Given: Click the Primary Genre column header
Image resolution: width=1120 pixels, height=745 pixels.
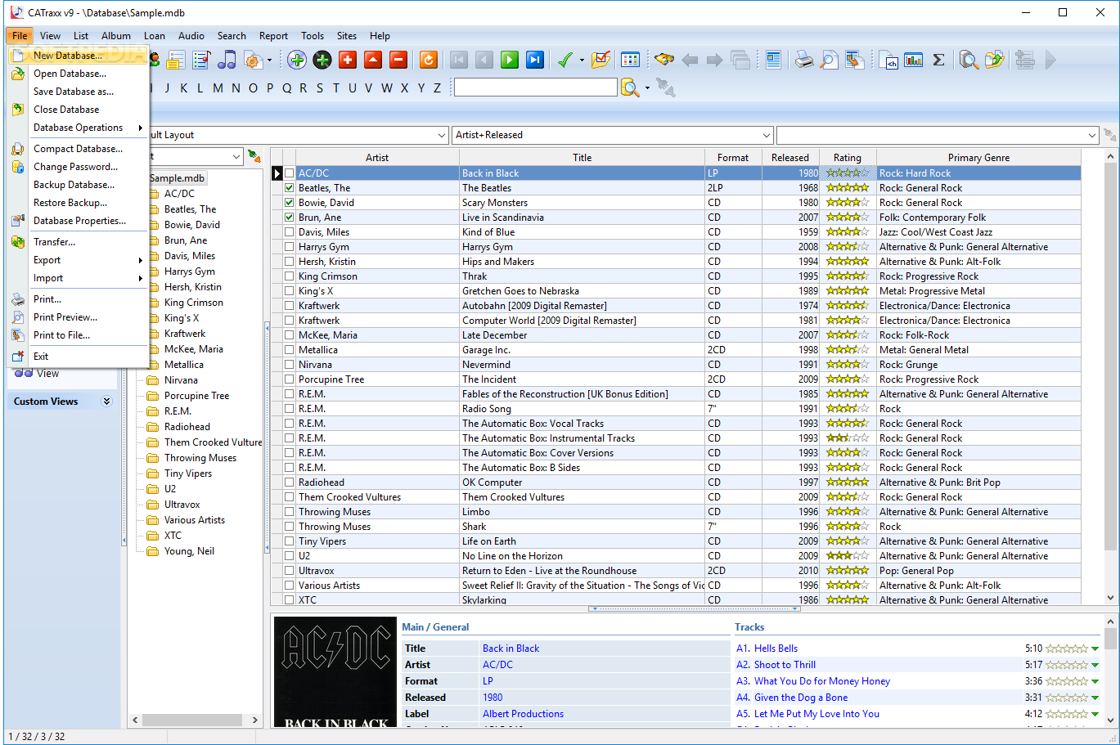Looking at the screenshot, I should (x=978, y=158).
